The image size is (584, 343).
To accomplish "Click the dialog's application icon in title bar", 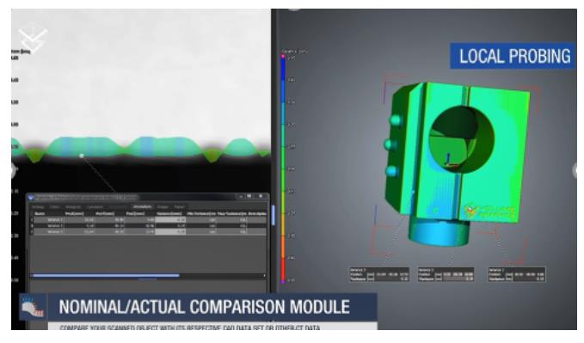I will (31, 198).
